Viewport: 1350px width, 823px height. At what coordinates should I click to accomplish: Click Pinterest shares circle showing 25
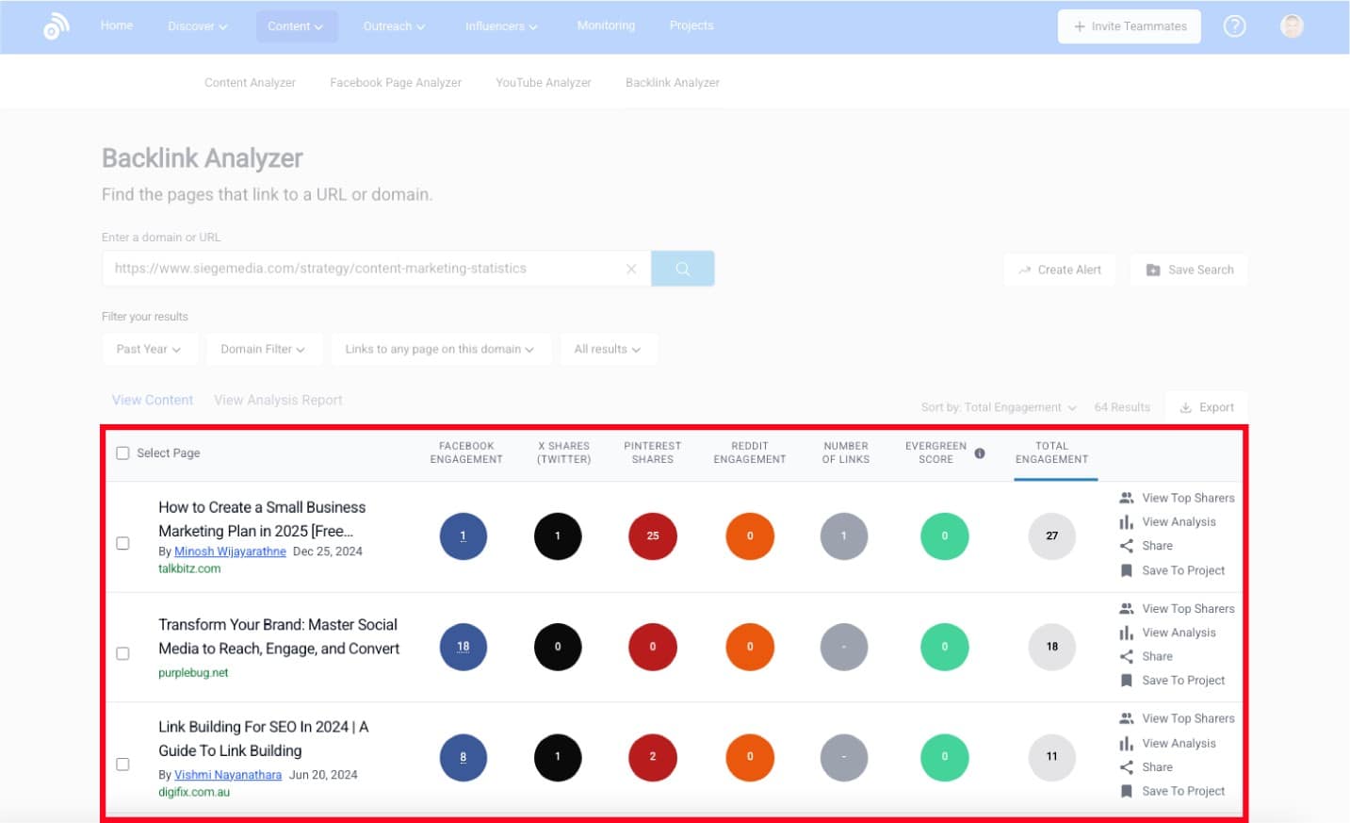(x=653, y=536)
